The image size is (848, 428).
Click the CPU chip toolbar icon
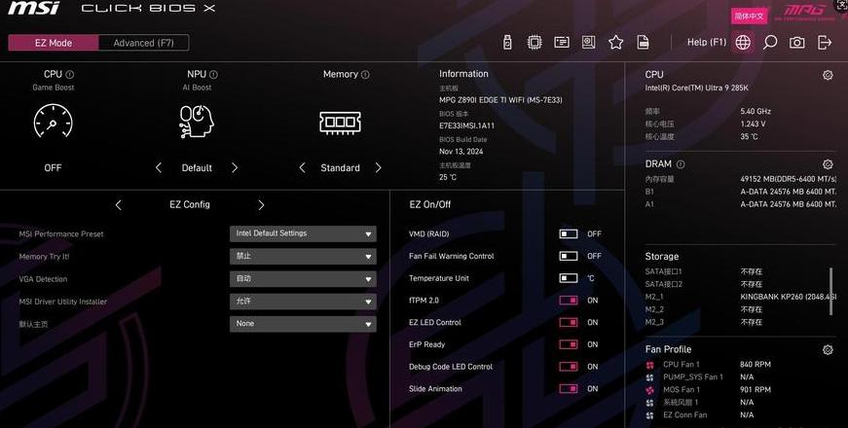click(x=535, y=42)
